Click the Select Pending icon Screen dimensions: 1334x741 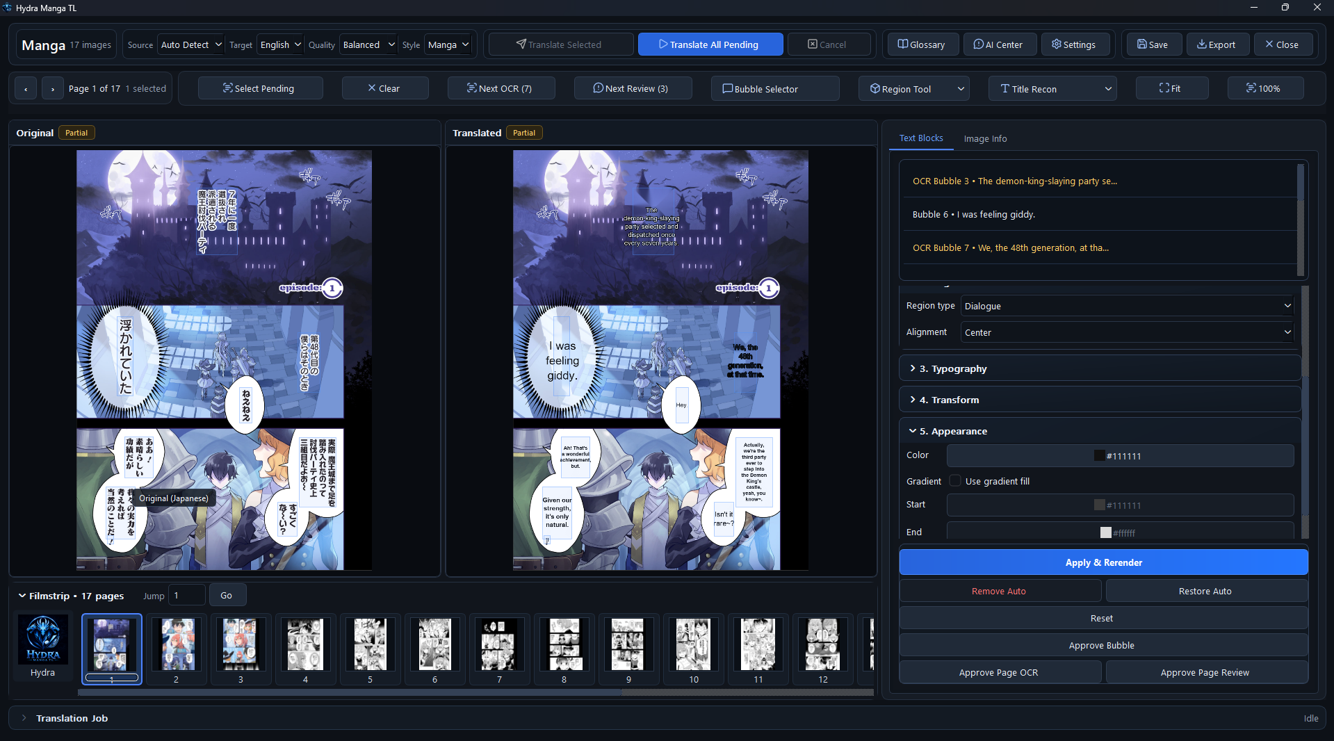click(x=227, y=88)
